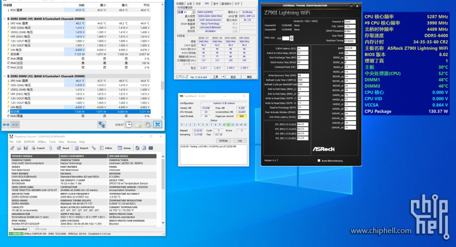Click the 验证 button in CPU-Z
The height and width of the screenshot is (247, 456).
[233, 77]
